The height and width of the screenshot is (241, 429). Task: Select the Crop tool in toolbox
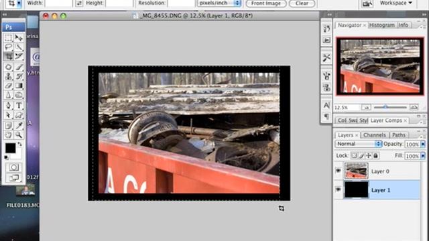(9, 56)
